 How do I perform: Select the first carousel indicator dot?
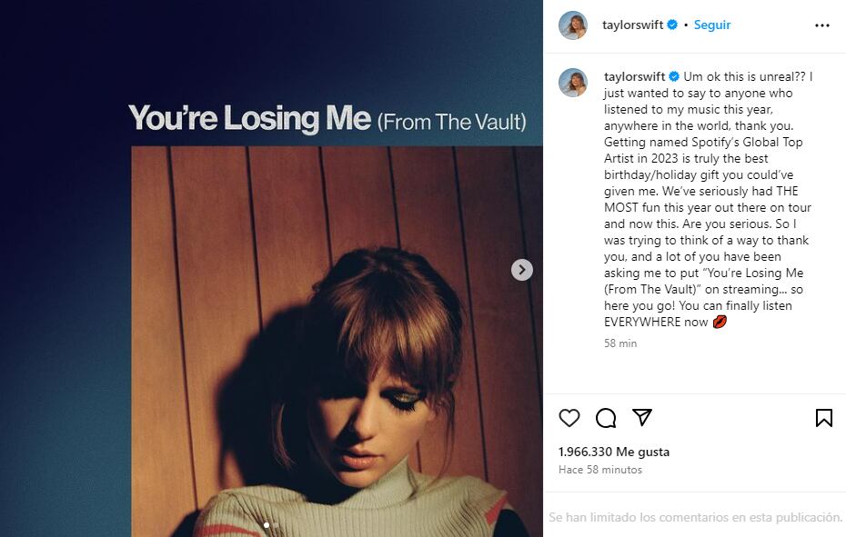point(266,525)
